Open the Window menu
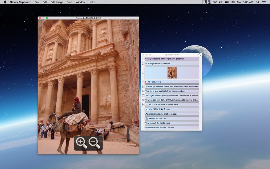270x169 pixels. tap(80, 2)
